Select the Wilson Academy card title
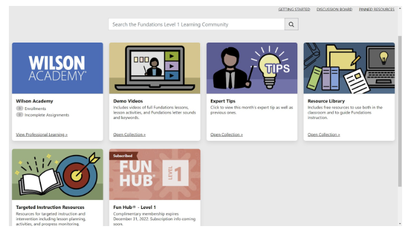This screenshot has height=232, width=411. click(34, 101)
